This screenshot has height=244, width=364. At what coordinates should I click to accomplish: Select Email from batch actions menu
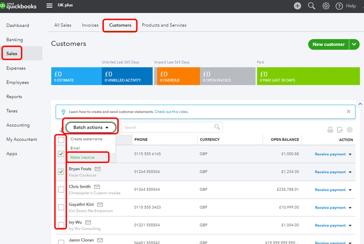75,148
